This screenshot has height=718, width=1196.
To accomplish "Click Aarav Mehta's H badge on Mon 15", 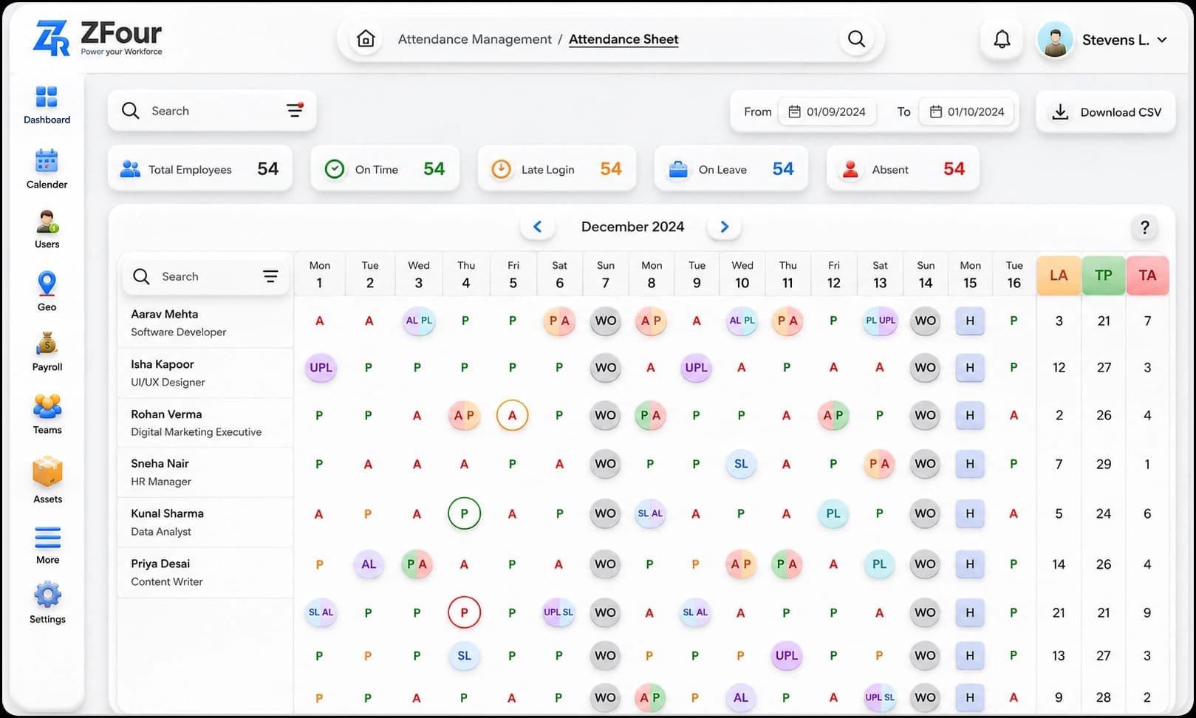I will (x=970, y=321).
